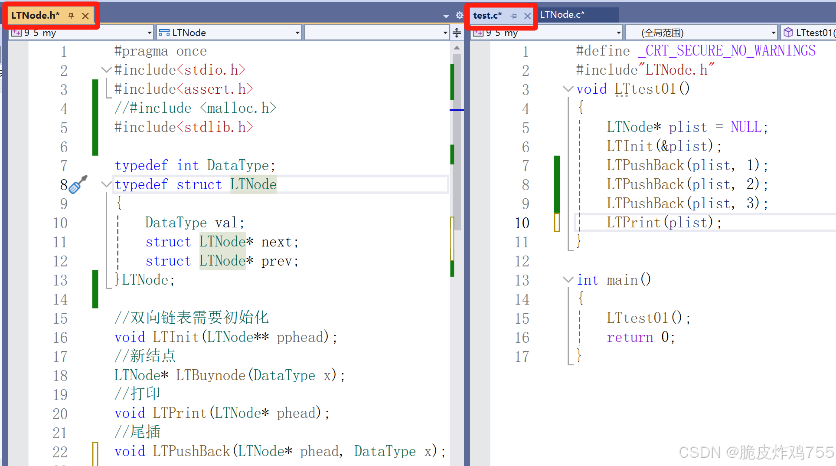836x466 pixels.
Task: Pin the LTNode.h* tab
Action: [x=72, y=16]
